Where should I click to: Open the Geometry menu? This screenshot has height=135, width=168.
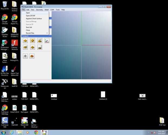(40, 10)
